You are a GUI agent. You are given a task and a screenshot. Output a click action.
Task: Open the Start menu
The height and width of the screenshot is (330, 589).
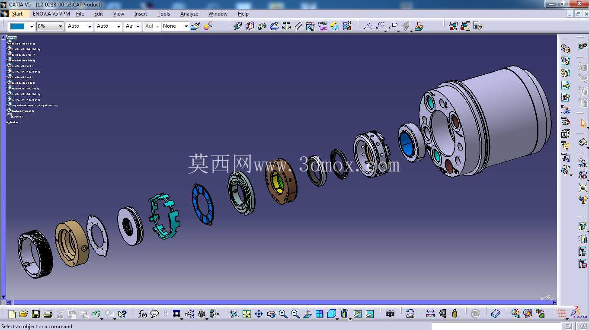(17, 14)
